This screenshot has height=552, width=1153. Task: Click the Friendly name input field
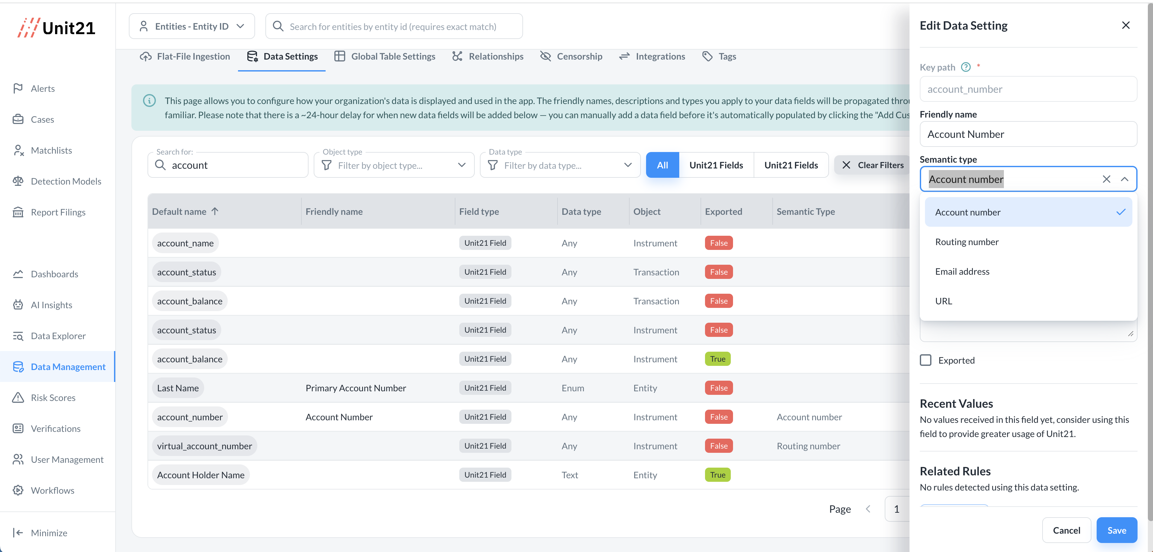pos(1028,134)
